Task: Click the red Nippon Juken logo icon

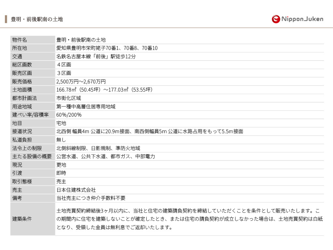Action: point(276,19)
